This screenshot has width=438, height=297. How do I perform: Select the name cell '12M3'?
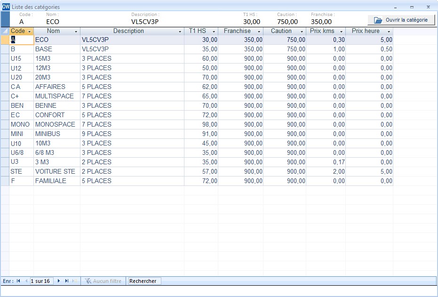(57, 68)
